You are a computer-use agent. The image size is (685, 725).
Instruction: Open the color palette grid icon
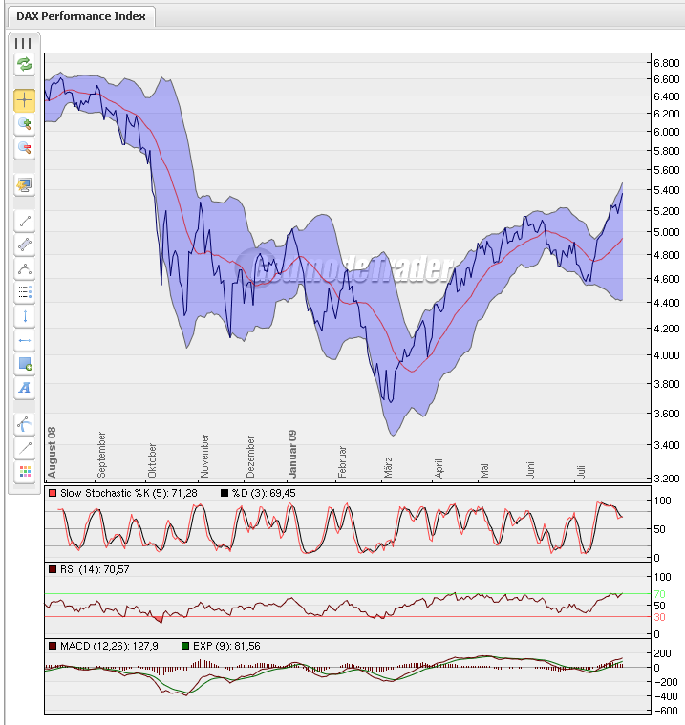(24, 471)
